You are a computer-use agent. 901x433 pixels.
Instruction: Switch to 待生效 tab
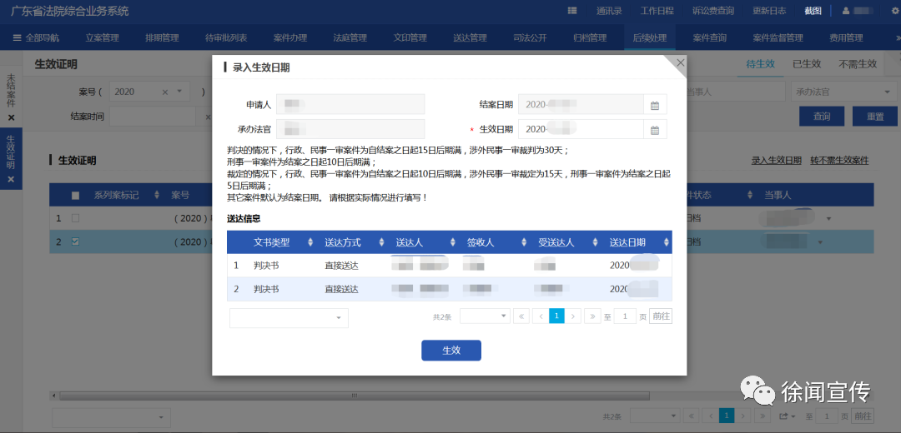pos(761,64)
